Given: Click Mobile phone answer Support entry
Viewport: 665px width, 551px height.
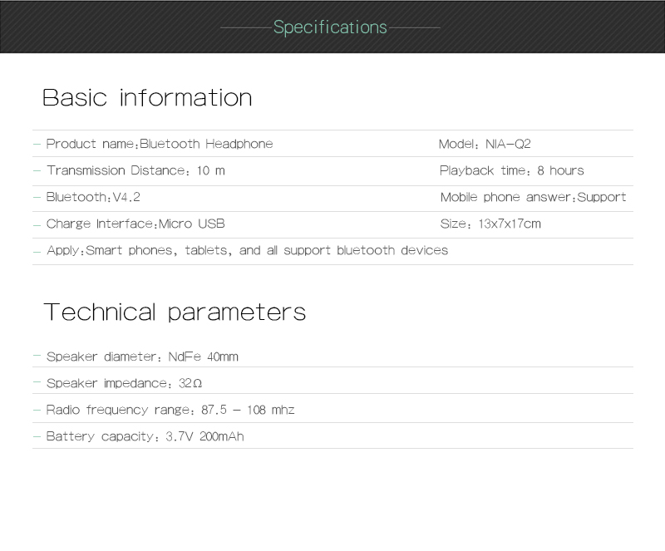Looking at the screenshot, I should click(x=533, y=197).
